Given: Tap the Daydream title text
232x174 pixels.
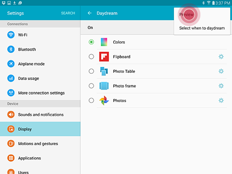Looking at the screenshot, I should pos(107,13).
